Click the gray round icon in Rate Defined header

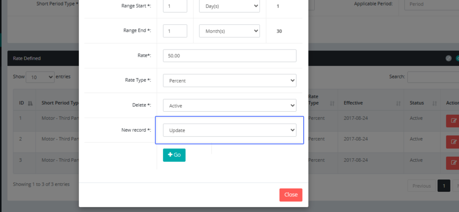point(448,58)
